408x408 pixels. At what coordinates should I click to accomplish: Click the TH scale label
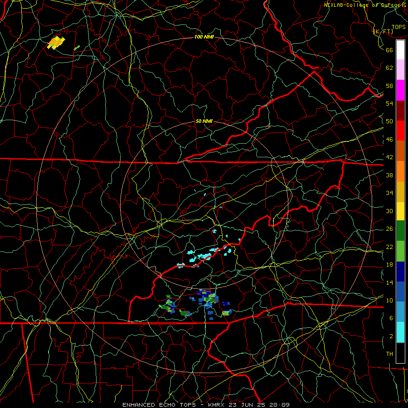389,354
